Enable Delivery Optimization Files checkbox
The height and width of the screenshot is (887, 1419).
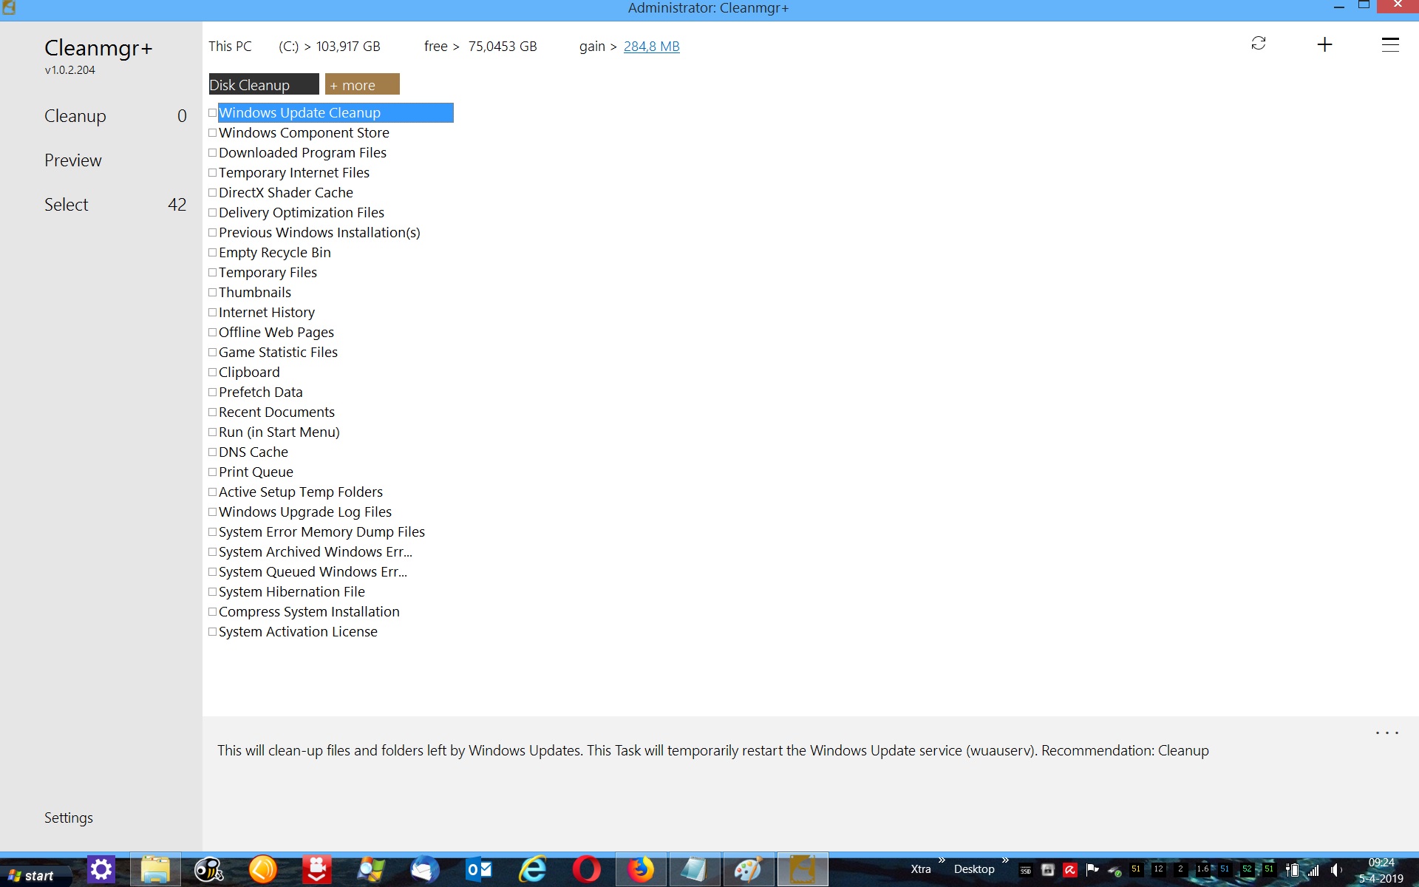[x=213, y=213]
